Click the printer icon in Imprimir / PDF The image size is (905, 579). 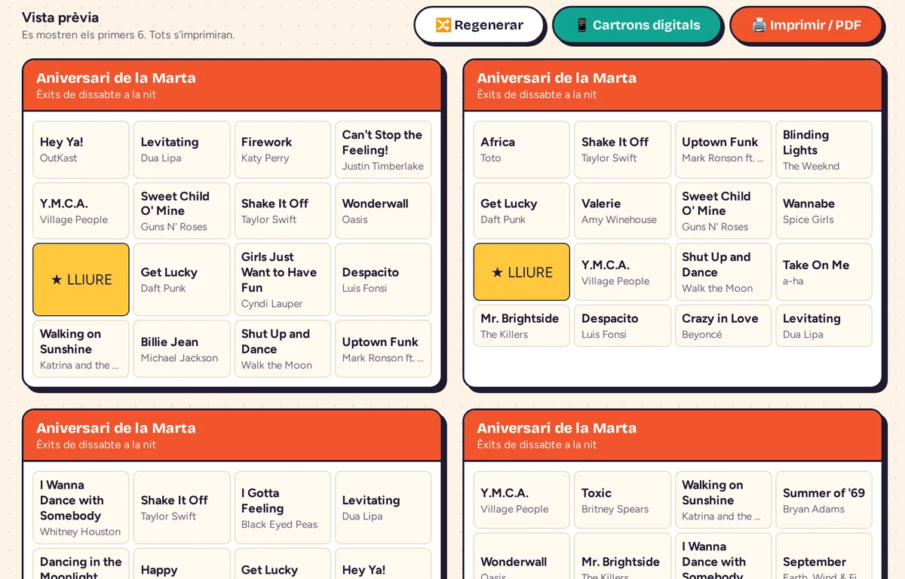[759, 25]
